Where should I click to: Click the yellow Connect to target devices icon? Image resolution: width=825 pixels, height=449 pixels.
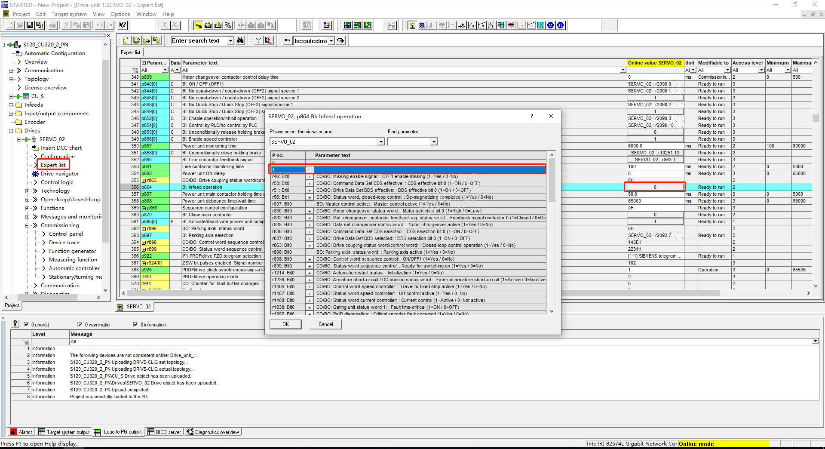pos(198,25)
